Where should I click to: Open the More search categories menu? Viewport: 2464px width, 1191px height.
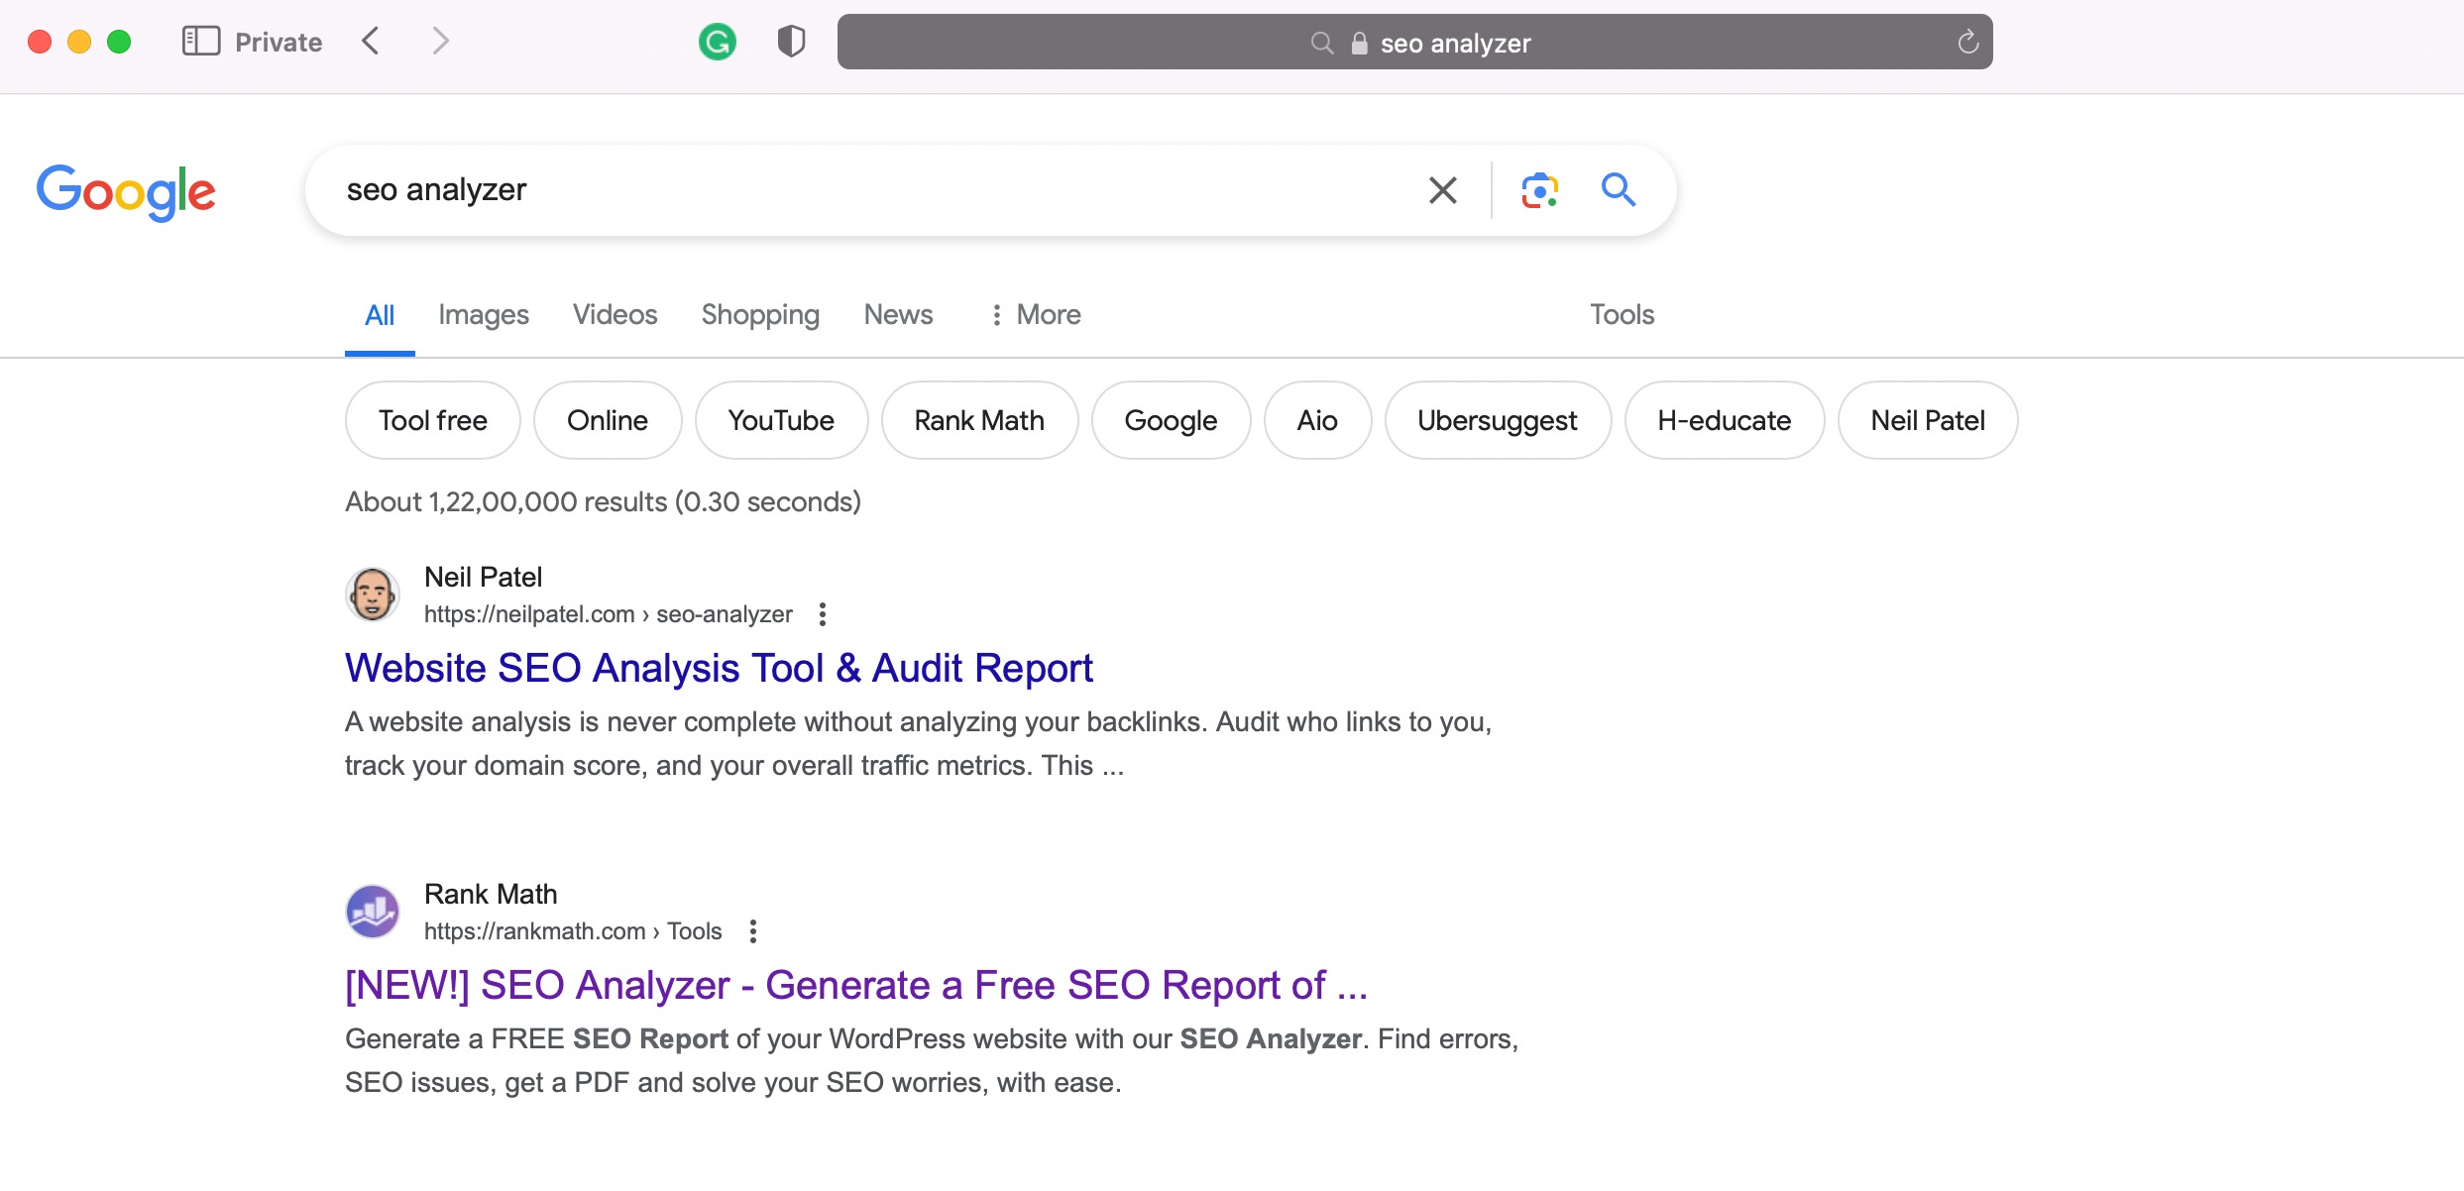[1034, 314]
